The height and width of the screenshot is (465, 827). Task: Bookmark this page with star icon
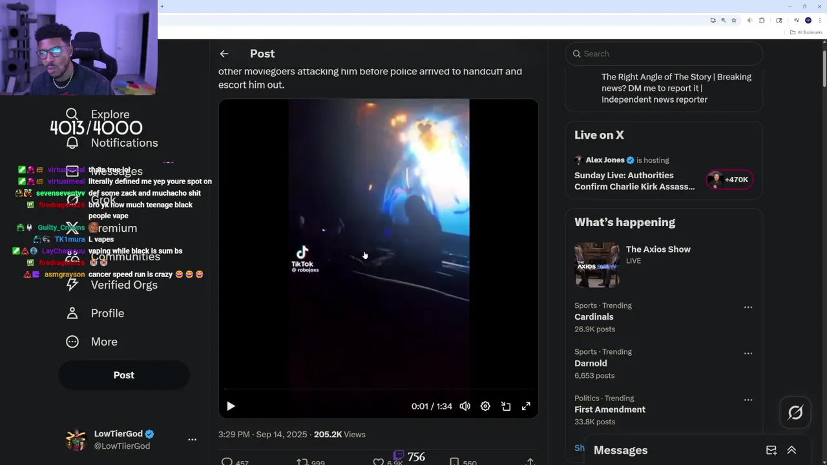coord(734,20)
